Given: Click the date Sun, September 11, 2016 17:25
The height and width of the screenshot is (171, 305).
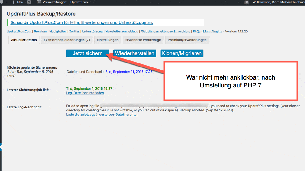Looking at the screenshot, I should pos(129,72).
